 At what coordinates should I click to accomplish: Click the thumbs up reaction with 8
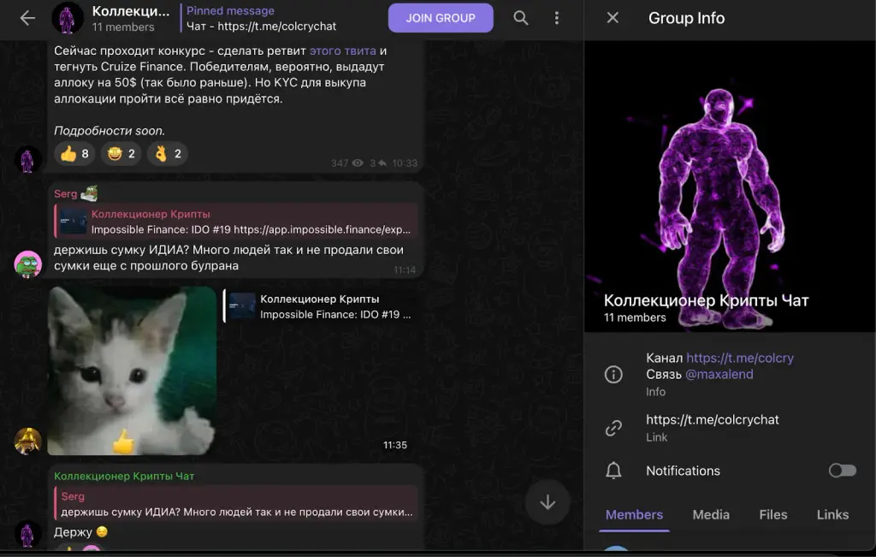pyautogui.click(x=74, y=154)
